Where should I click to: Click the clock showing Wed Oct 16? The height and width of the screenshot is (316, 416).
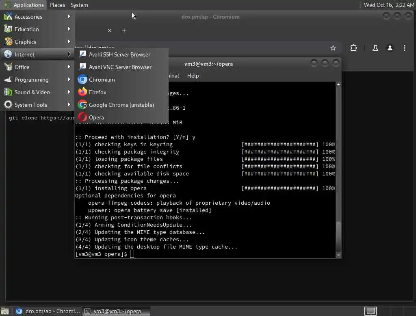(x=389, y=5)
